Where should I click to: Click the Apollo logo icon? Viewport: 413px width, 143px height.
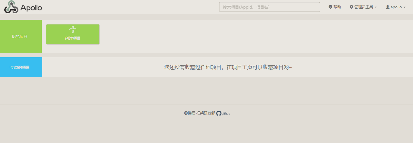point(11,7)
